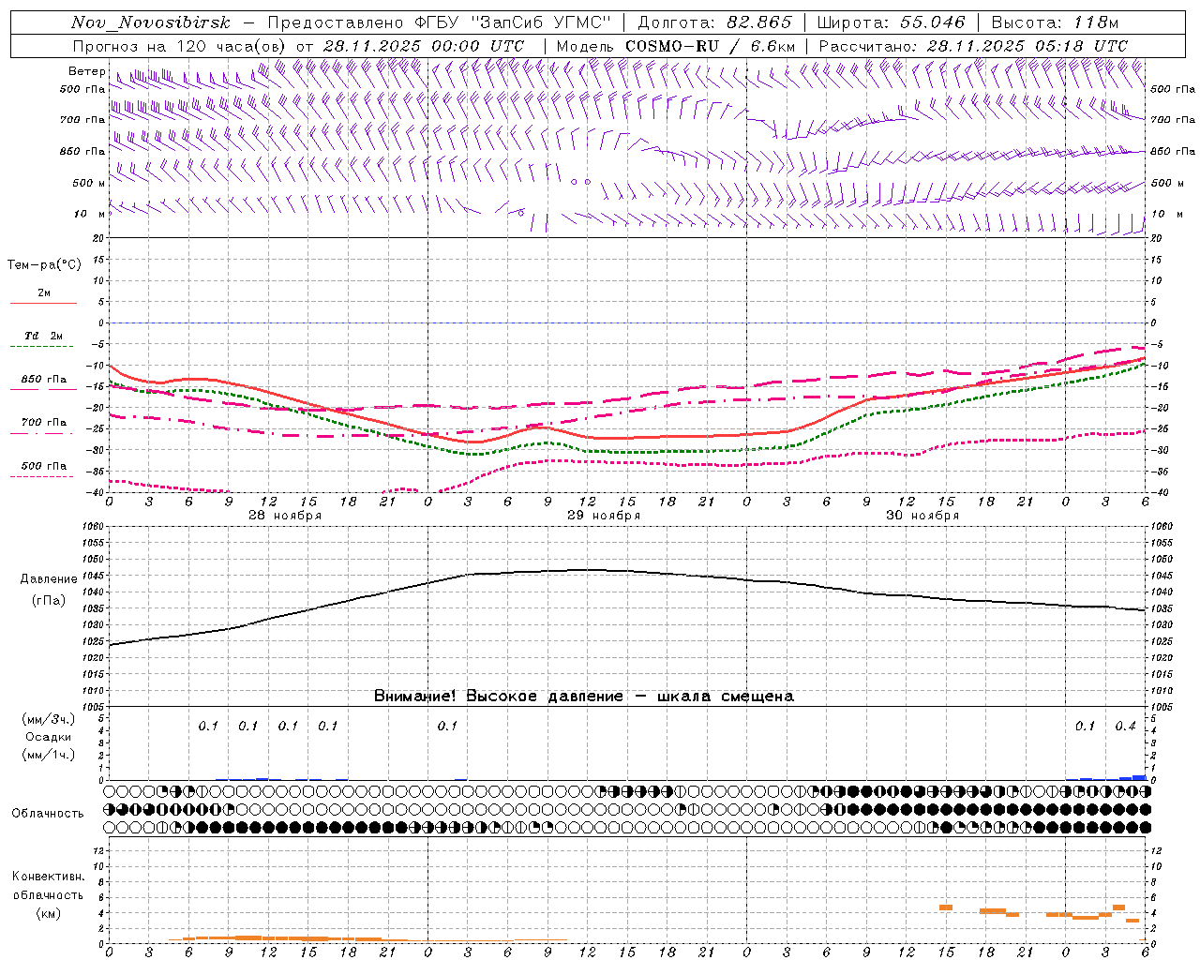The height and width of the screenshot is (960, 1200).
Task: Click the Осадки precipitation label
Action: pyautogui.click(x=49, y=737)
